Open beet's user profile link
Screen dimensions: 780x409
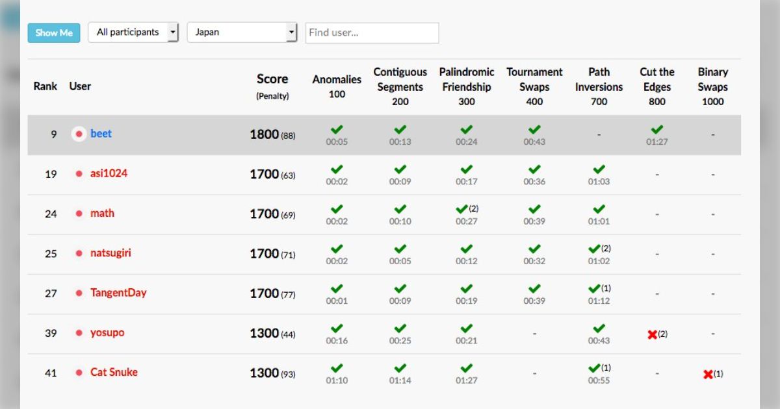pos(101,134)
